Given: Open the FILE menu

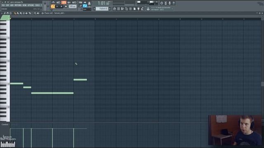Looking at the screenshot, I should tap(3, 5).
